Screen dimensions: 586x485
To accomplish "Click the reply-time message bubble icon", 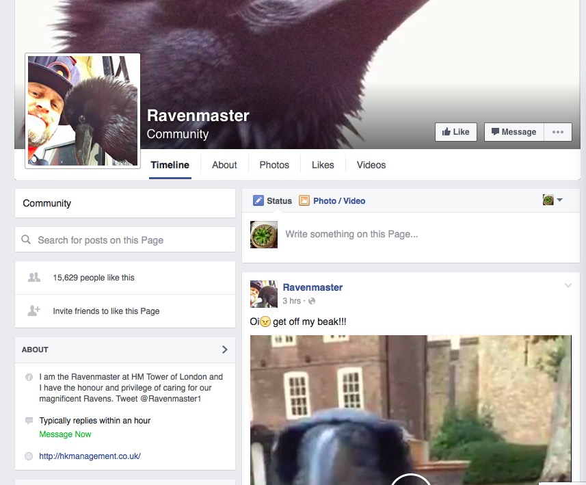I will 29,421.
